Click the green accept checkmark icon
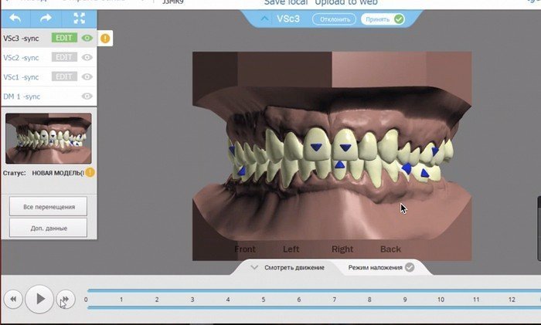The height and width of the screenshot is (325, 541). (x=399, y=19)
